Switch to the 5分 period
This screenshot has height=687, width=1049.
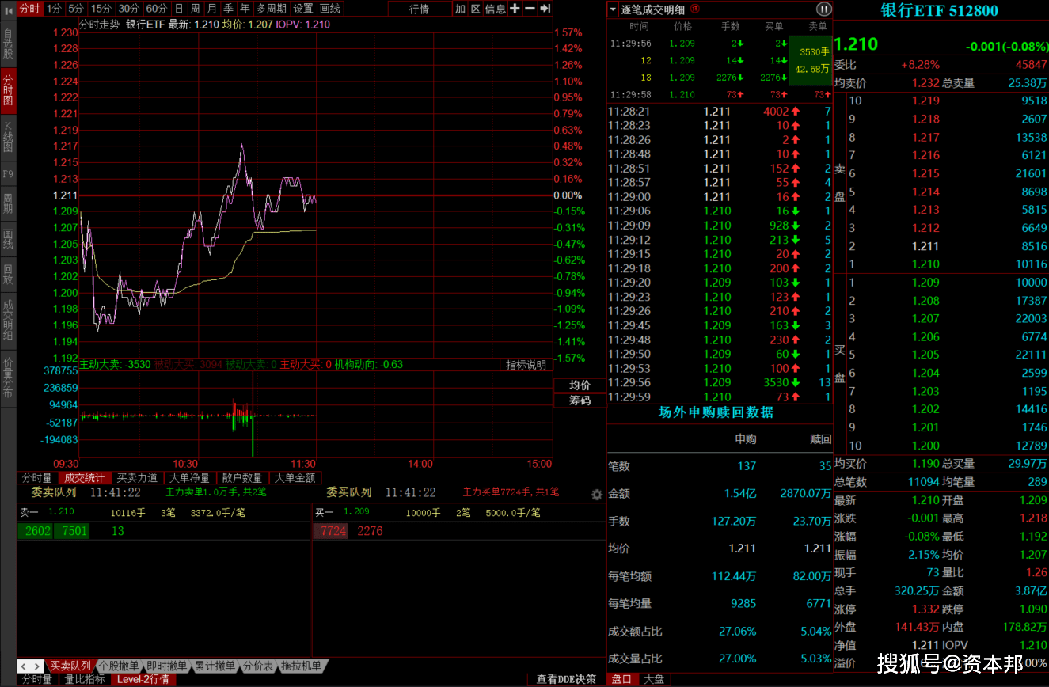[x=75, y=8]
